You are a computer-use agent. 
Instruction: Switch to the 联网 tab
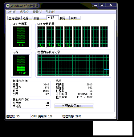point(64,18)
